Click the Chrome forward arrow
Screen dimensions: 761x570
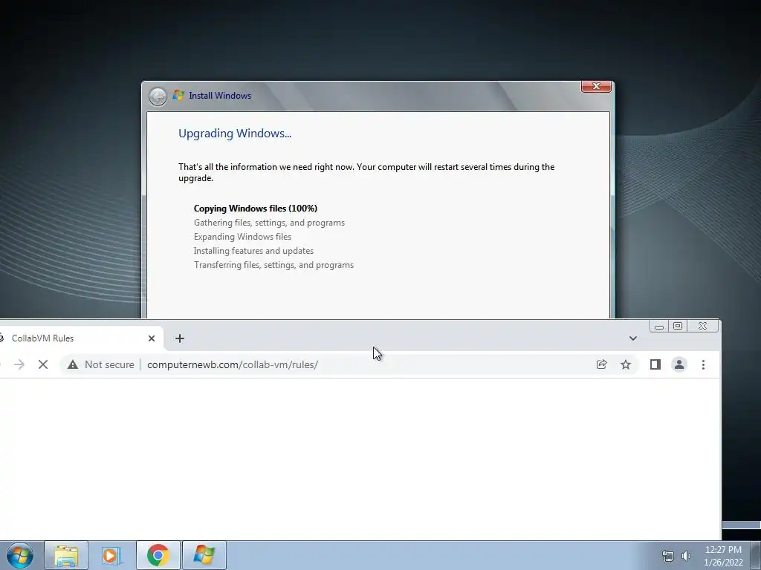[19, 364]
